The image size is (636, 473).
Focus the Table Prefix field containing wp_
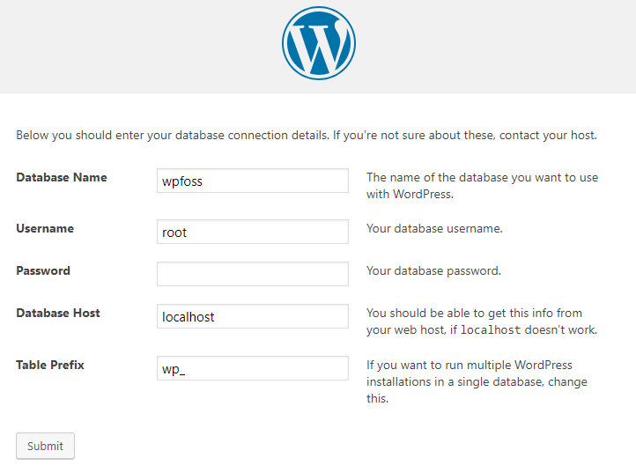[x=253, y=368]
